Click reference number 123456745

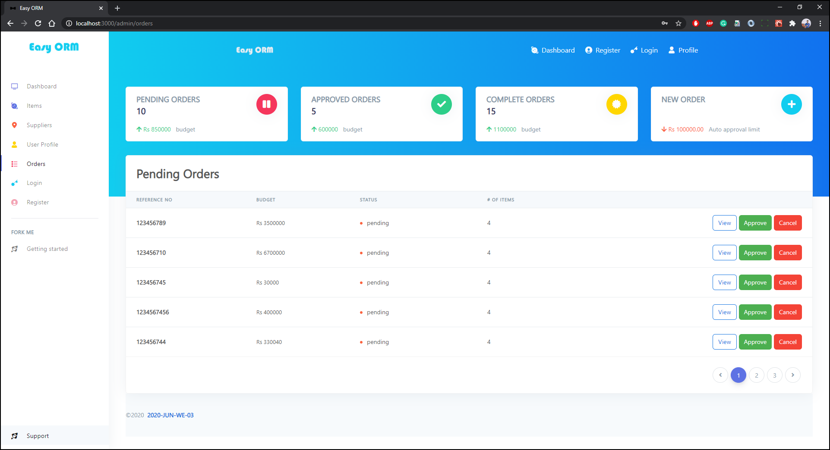(x=151, y=282)
